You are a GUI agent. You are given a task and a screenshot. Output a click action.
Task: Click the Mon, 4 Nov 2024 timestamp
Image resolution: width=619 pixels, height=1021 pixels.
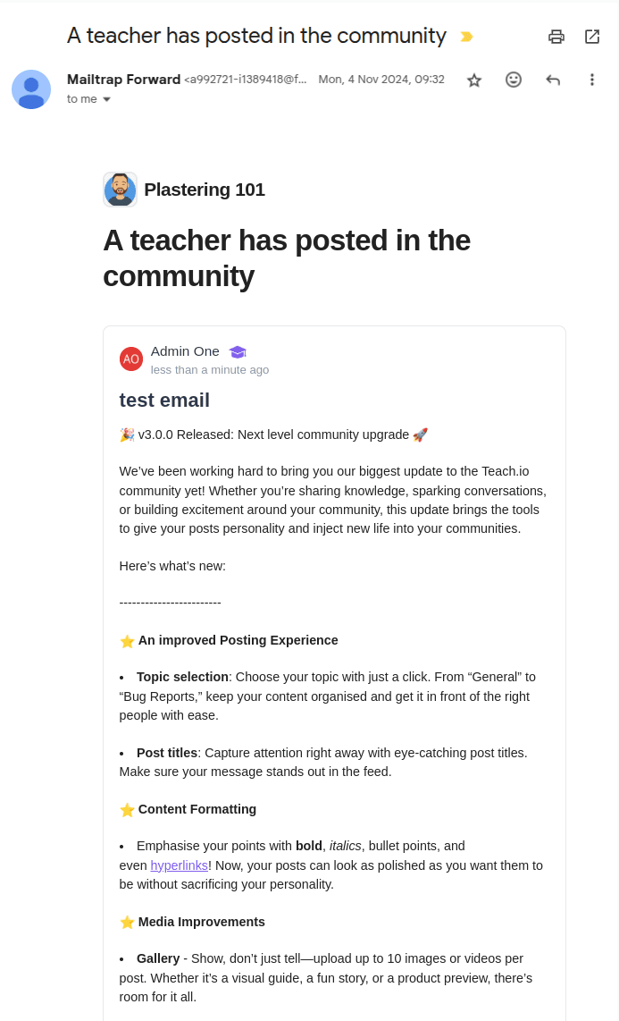[x=381, y=79]
